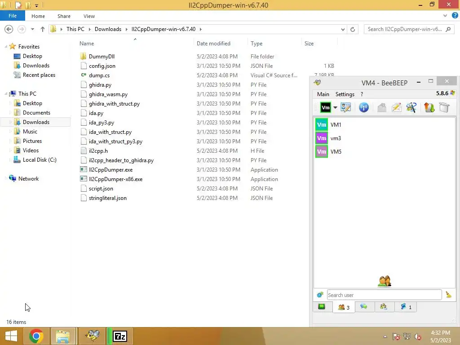Open the View ribbon tab
Viewport: 460px width, 345px height.
click(89, 16)
